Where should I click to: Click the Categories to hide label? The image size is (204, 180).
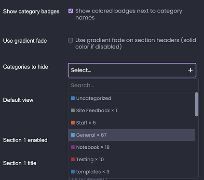point(26,67)
